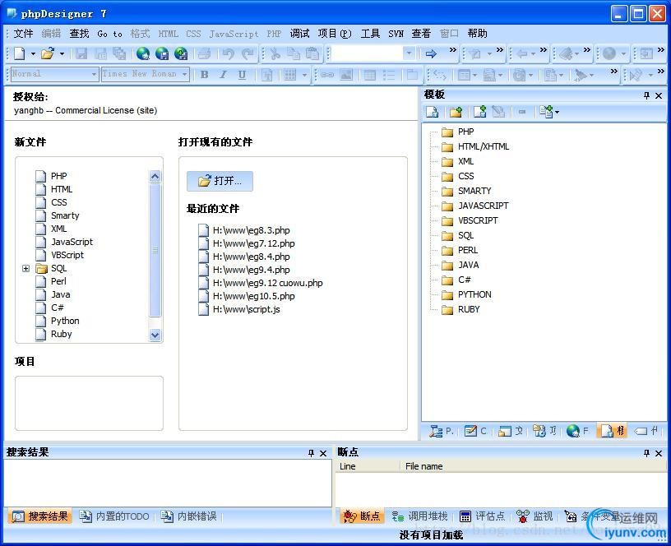
Task: Click the Open folder icon in toolbar
Action: 47,53
